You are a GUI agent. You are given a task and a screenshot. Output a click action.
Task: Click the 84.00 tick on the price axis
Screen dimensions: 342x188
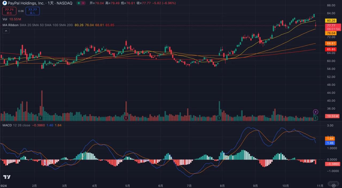[331, 13]
